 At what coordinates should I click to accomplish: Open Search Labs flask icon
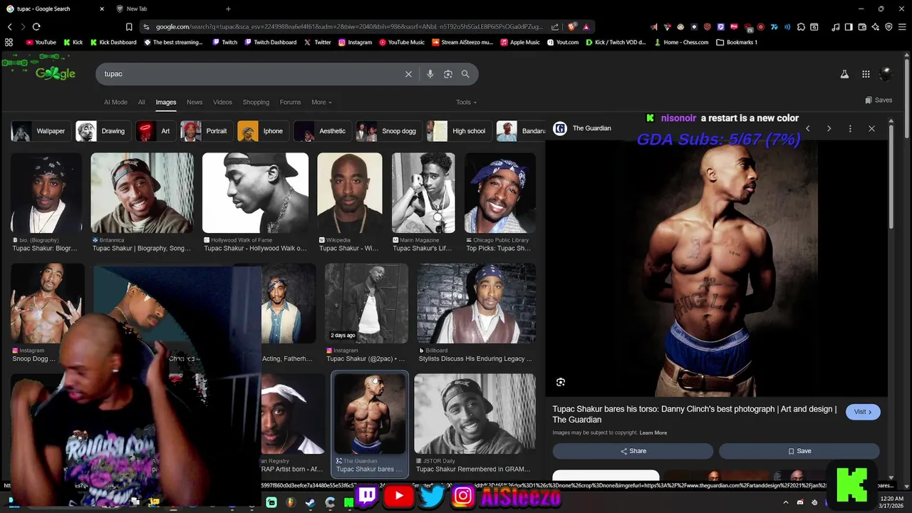tap(844, 74)
